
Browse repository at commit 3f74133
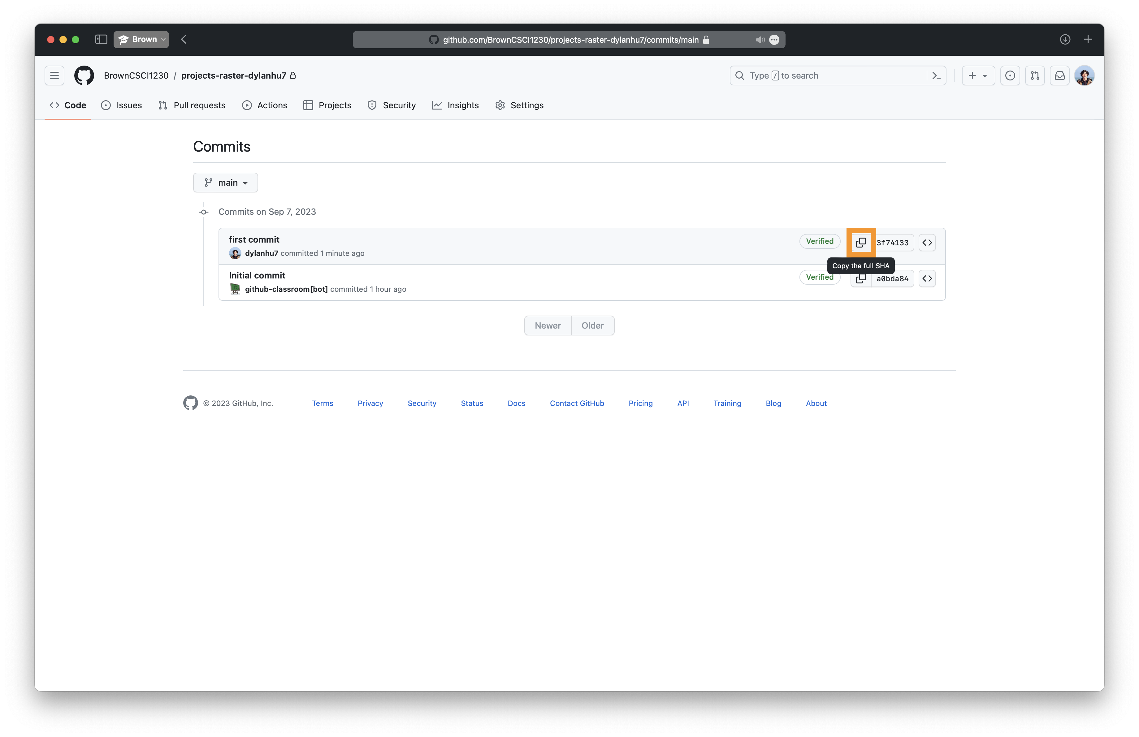click(x=927, y=243)
